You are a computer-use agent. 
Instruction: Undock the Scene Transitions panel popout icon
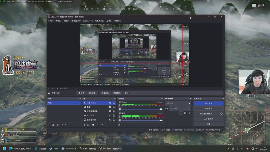coord(190,98)
